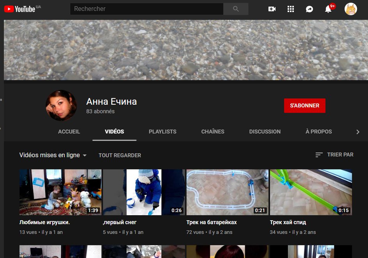Click the TOUT REGARDER button

point(120,155)
